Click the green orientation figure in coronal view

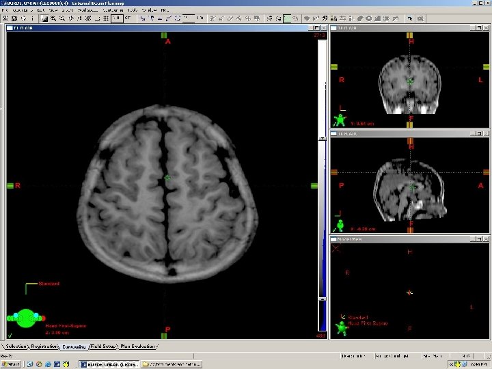340,120
